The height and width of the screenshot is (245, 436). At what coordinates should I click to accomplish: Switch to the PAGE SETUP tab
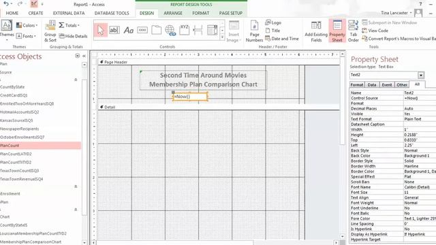point(230,13)
